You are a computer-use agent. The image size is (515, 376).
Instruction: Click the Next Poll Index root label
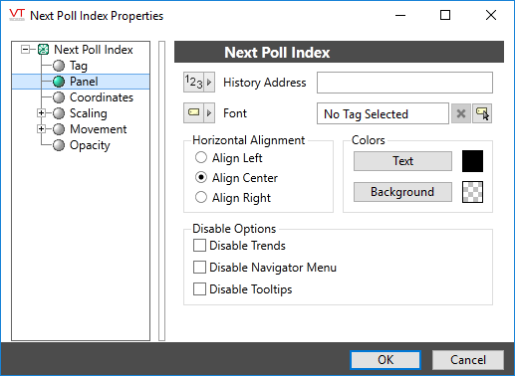[x=94, y=50]
